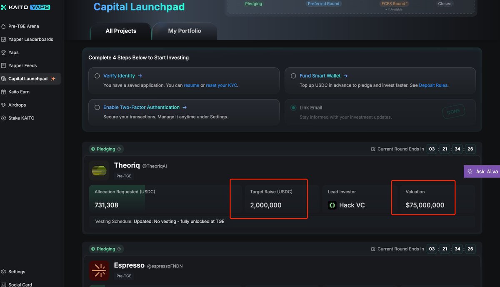
Task: Click the Settings gear icon
Action: [x=4, y=272]
